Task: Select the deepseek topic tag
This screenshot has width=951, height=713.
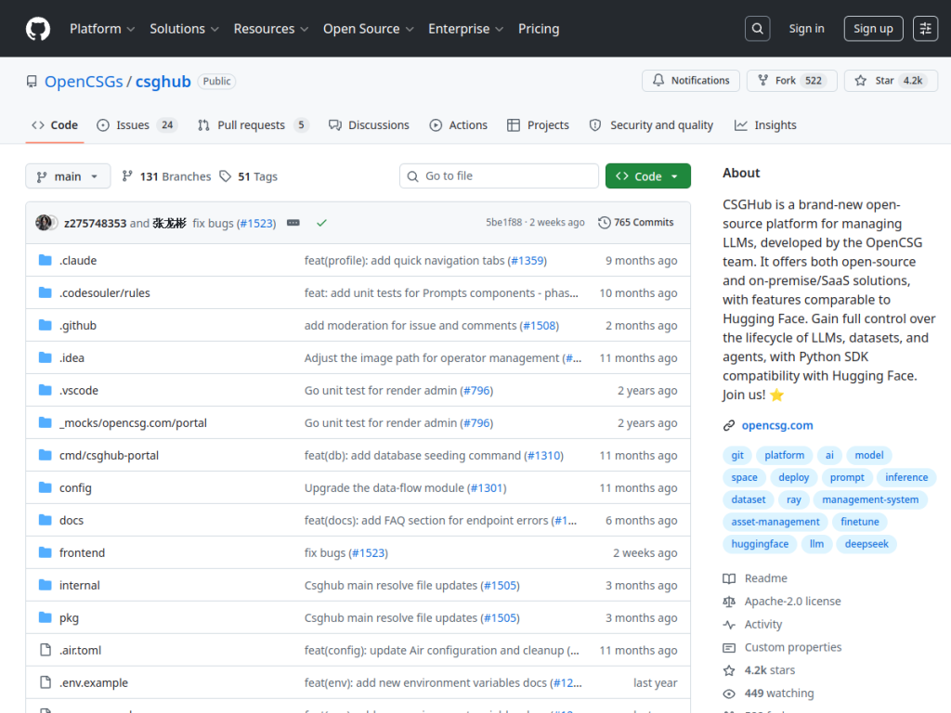Action: point(866,544)
